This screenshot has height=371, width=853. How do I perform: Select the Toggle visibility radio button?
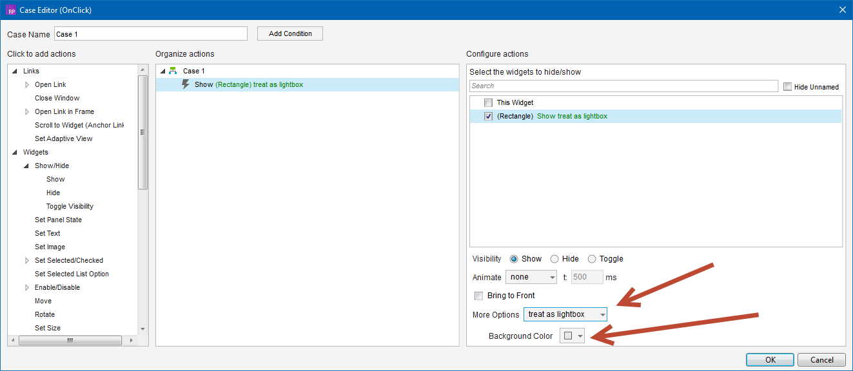592,259
